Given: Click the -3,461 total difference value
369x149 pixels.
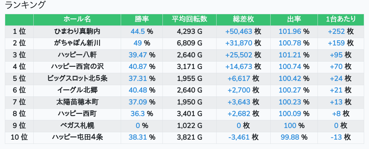Looking at the screenshot, I should 239,137.
